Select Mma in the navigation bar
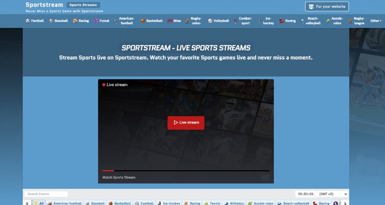Screen dimensions: 385x205 click(174, 21)
